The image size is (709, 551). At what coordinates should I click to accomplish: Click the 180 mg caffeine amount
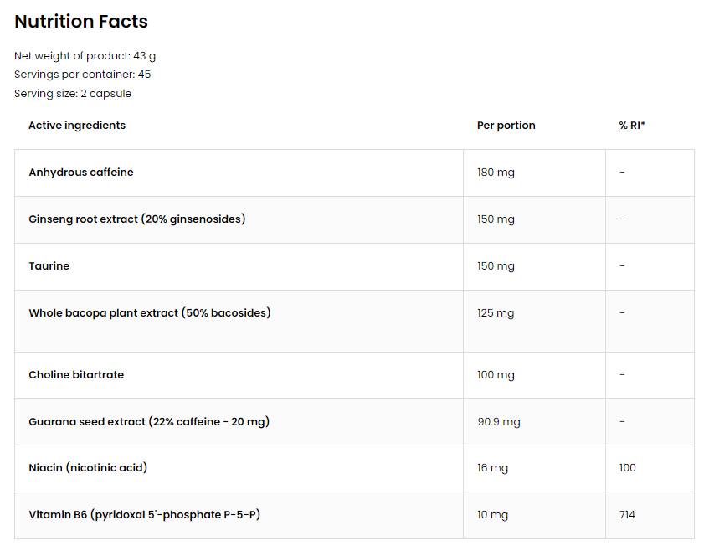tap(496, 173)
